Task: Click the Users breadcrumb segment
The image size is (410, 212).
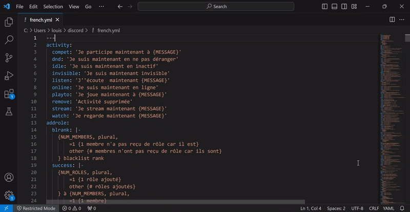Action: [40, 31]
